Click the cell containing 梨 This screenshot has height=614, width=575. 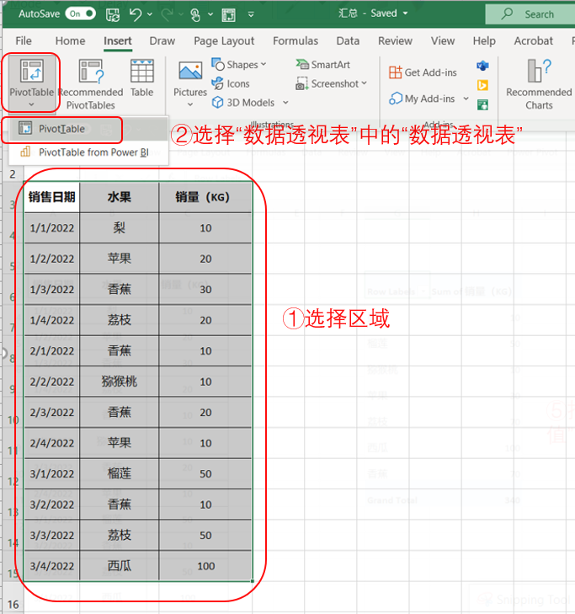coord(120,228)
